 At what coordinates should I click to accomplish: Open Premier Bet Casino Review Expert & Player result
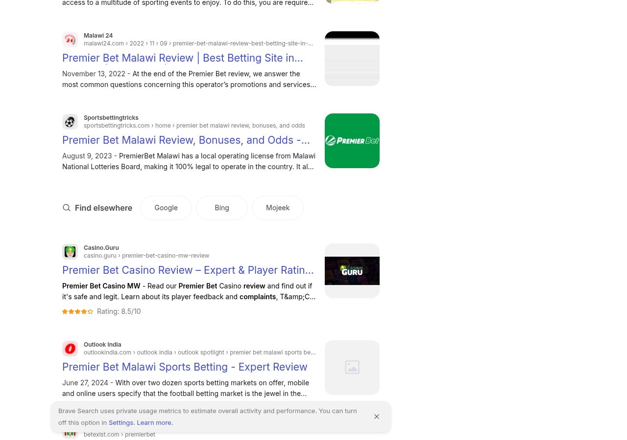pos(188,270)
